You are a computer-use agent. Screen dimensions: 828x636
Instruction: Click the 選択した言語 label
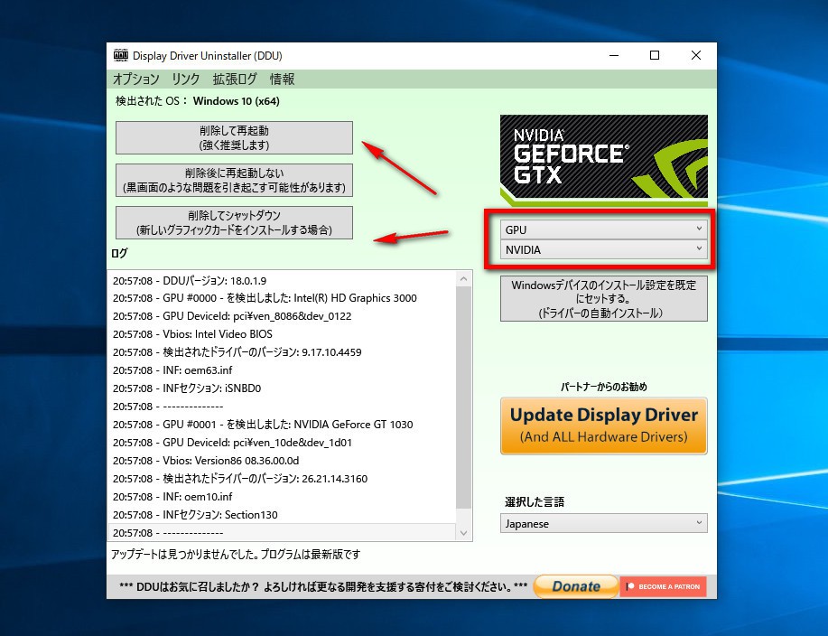(535, 501)
